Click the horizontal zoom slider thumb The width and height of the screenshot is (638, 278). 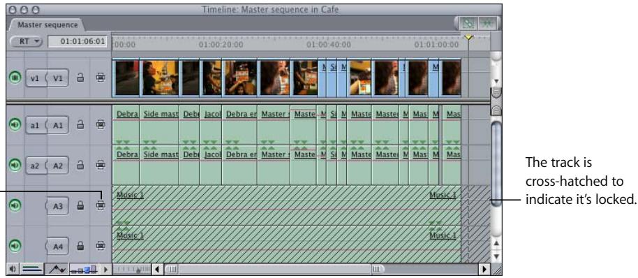click(274, 269)
